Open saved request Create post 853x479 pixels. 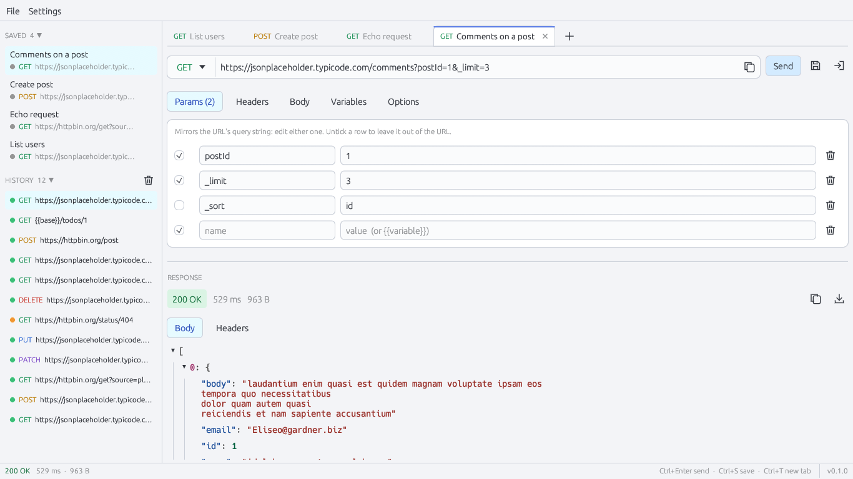[81, 90]
